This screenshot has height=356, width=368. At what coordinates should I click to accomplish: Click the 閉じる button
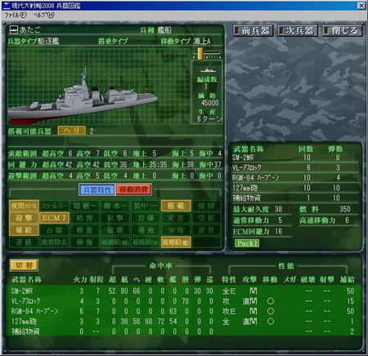pos(342,30)
